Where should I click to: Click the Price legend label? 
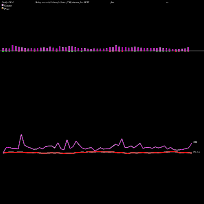7,9
